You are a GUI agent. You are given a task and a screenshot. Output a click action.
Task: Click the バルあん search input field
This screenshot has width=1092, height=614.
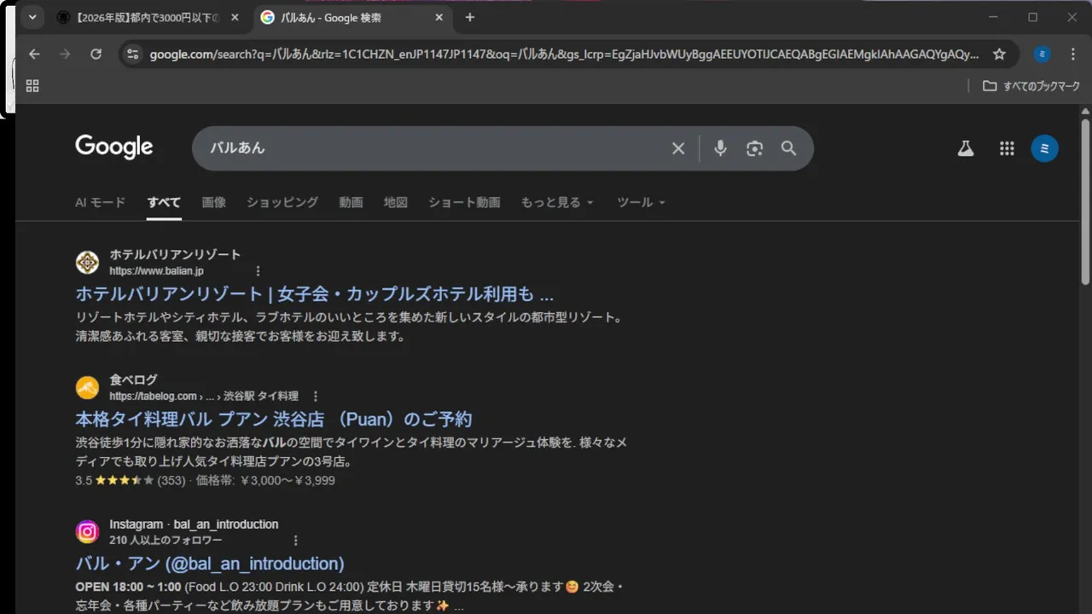(x=435, y=148)
